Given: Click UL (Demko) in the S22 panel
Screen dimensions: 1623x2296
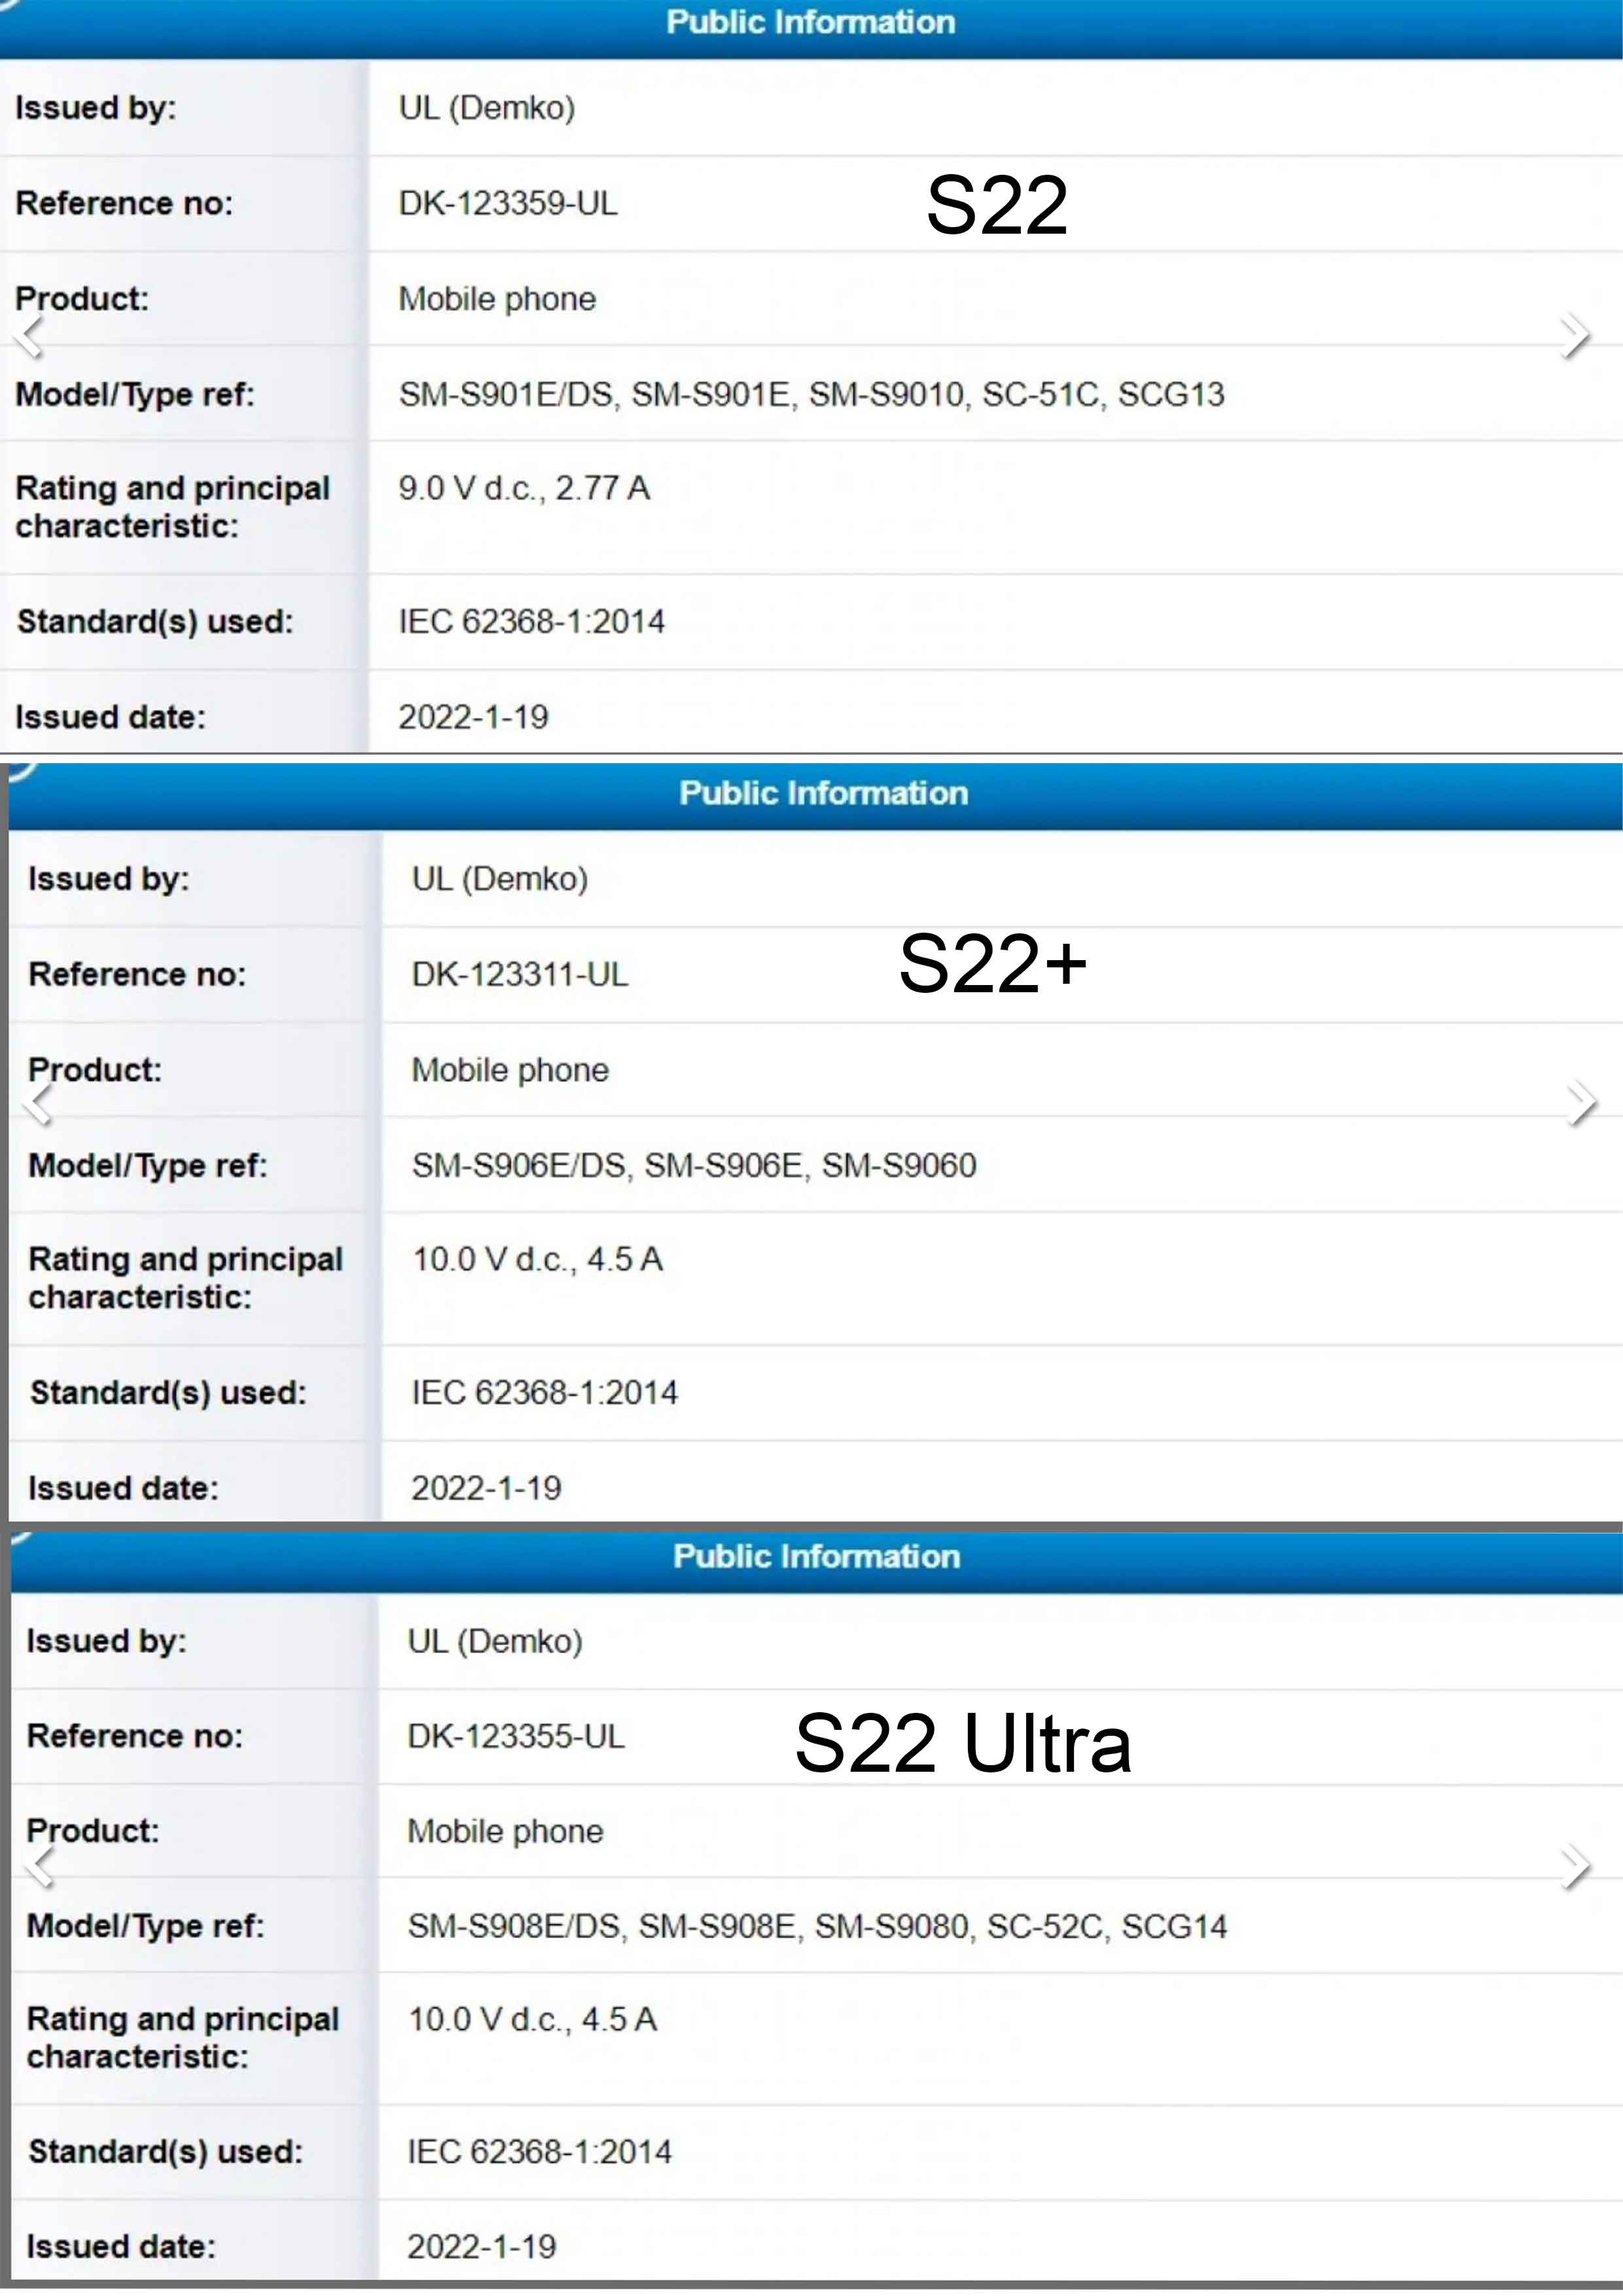Looking at the screenshot, I should (487, 108).
